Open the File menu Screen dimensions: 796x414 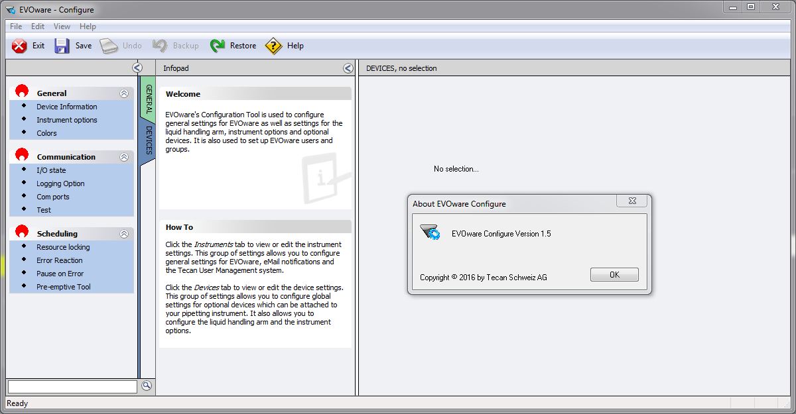(16, 26)
